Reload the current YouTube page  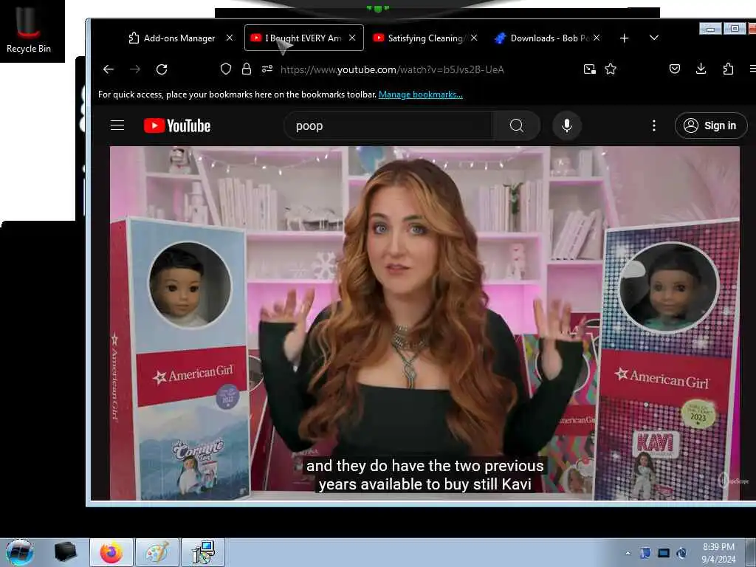pos(162,69)
